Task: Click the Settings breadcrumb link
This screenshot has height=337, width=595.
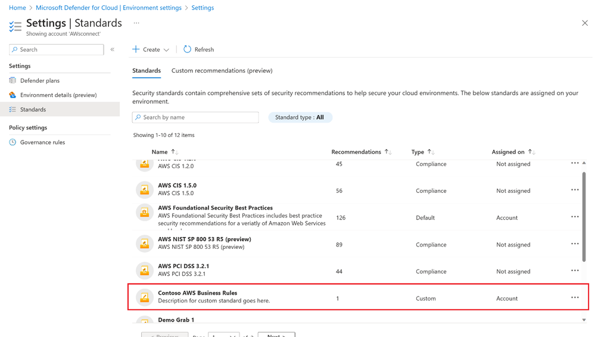Action: pyautogui.click(x=203, y=8)
